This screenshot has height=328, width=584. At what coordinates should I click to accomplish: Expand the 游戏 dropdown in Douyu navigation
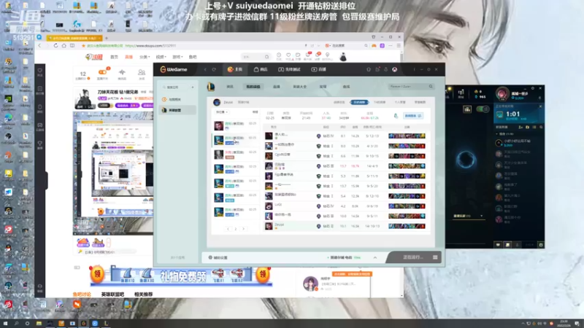click(177, 57)
